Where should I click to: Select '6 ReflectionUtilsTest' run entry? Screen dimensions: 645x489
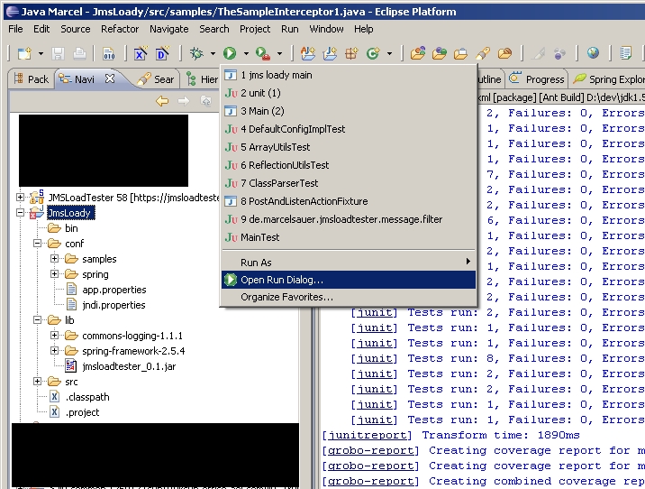pos(349,165)
